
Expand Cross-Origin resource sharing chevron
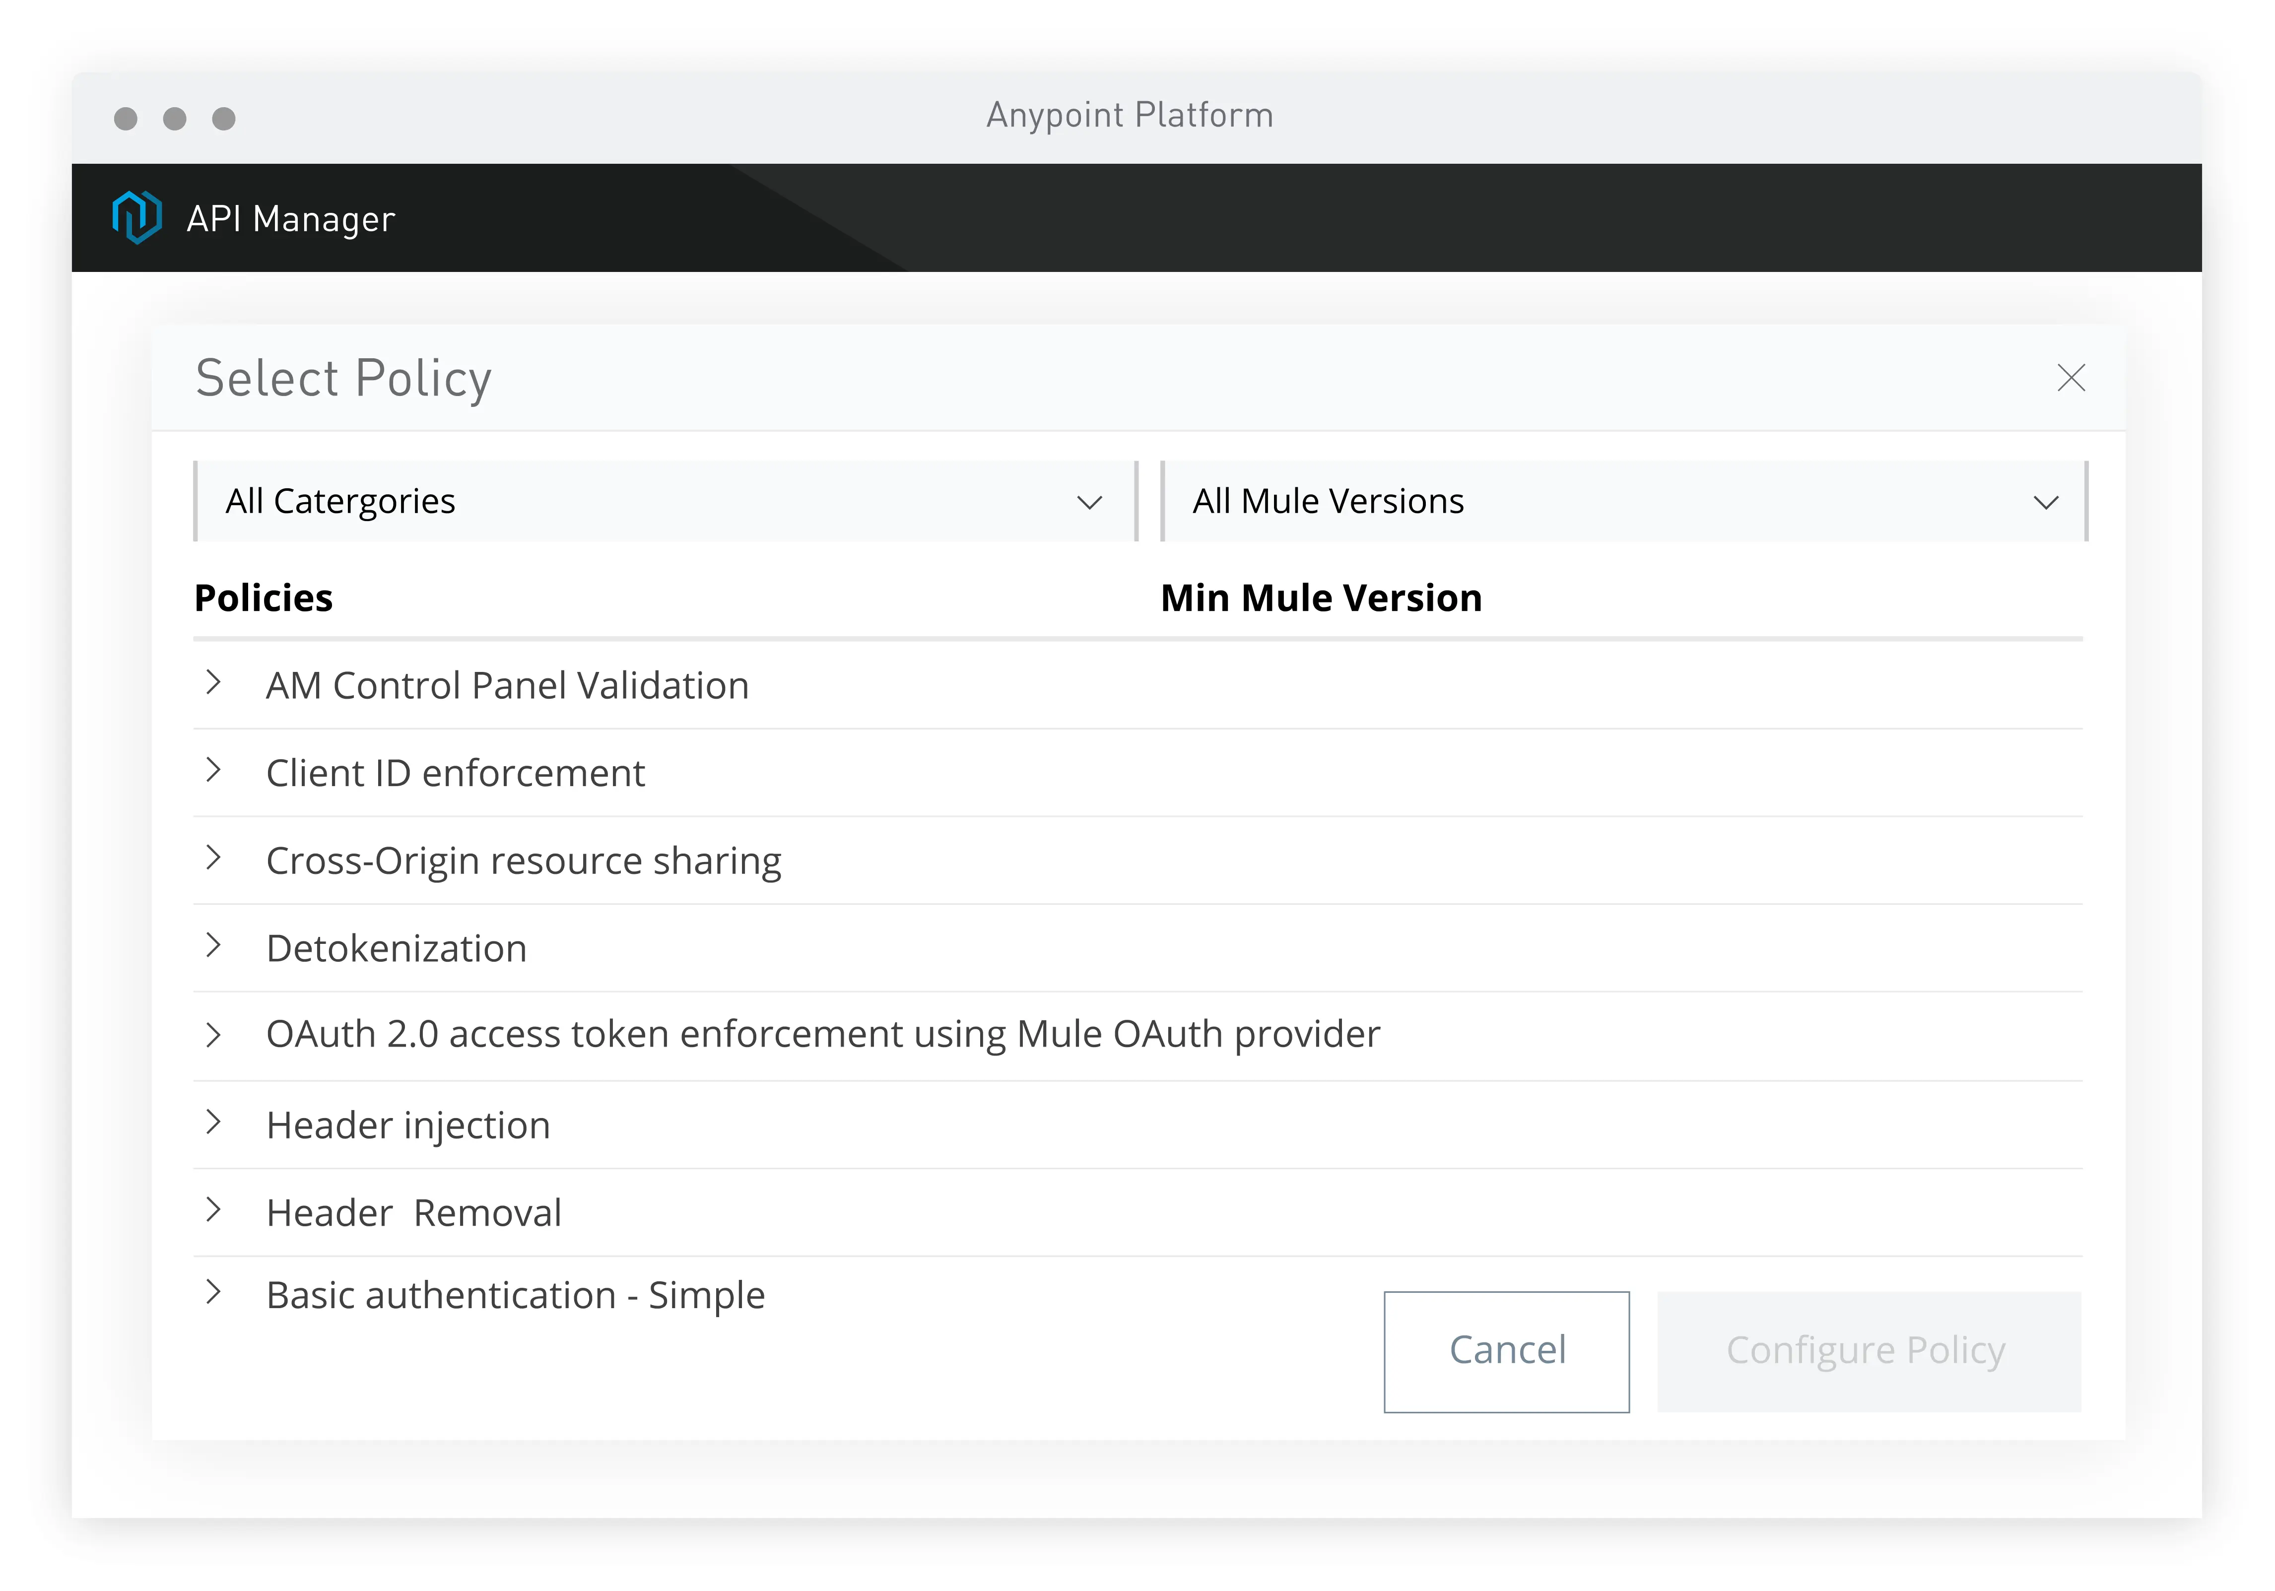(x=213, y=858)
